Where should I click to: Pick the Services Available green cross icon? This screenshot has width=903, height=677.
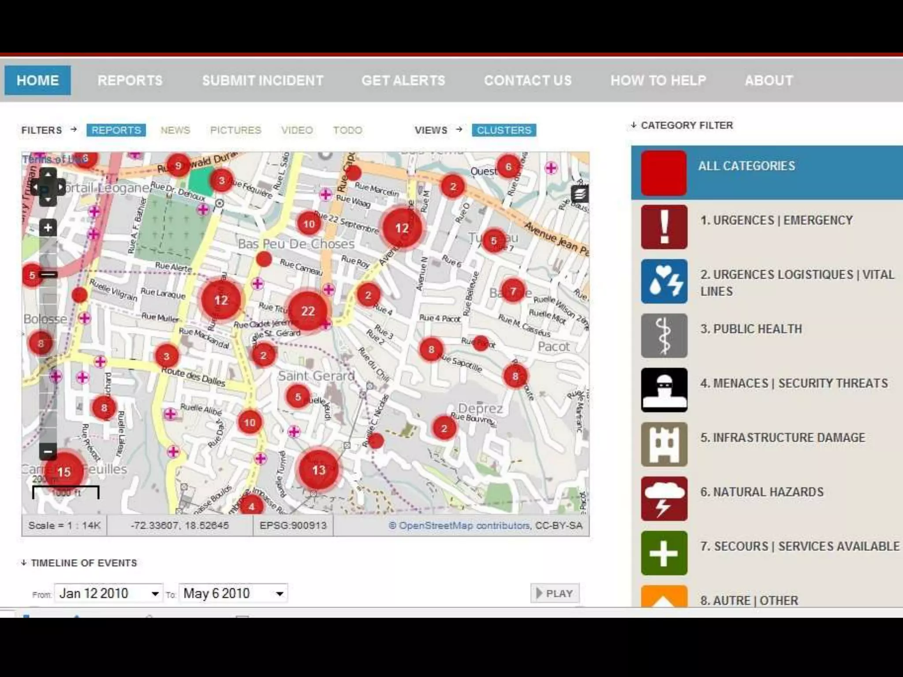[x=664, y=553]
